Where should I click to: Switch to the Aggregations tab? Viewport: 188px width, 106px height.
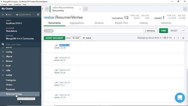[x=77, y=23]
